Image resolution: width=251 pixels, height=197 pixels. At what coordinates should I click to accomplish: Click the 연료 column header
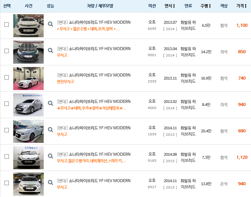[188, 6]
